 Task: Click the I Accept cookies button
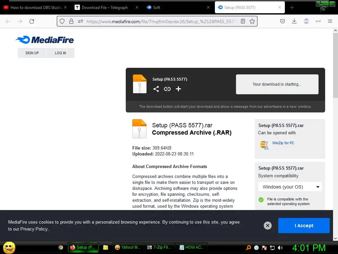coord(304,226)
